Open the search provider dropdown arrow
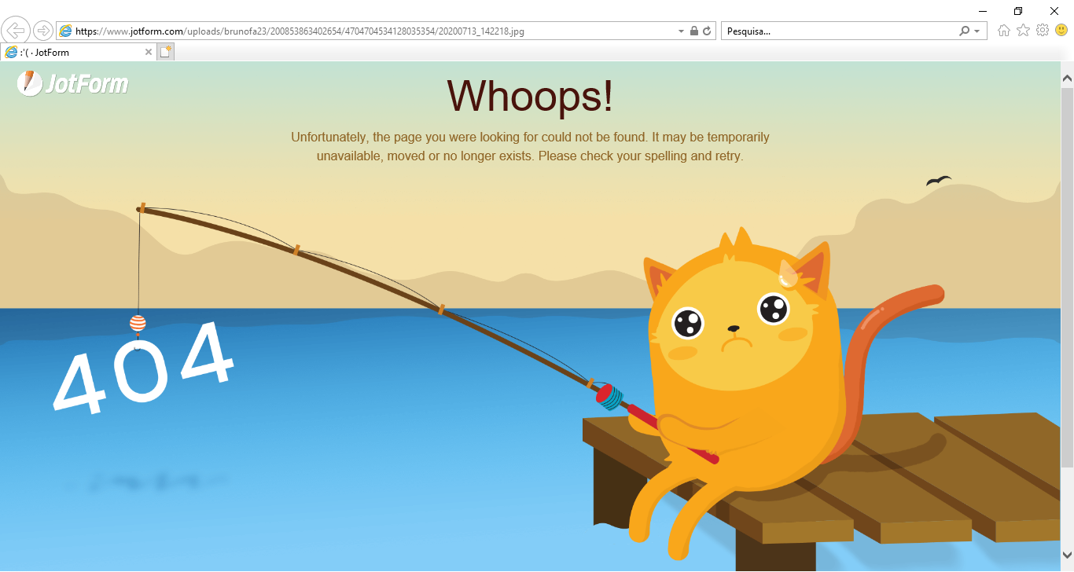Image resolution: width=1074 pixels, height=572 pixels. coord(977,31)
